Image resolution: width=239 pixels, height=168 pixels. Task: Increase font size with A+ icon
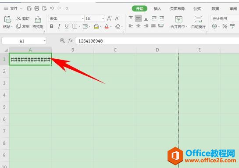click(109, 18)
